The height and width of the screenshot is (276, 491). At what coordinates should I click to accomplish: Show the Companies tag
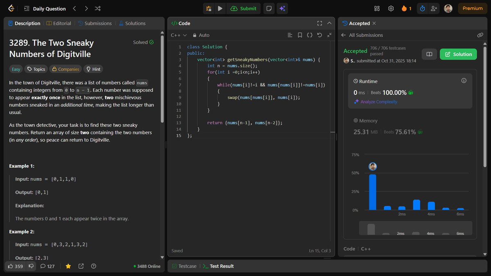[65, 69]
